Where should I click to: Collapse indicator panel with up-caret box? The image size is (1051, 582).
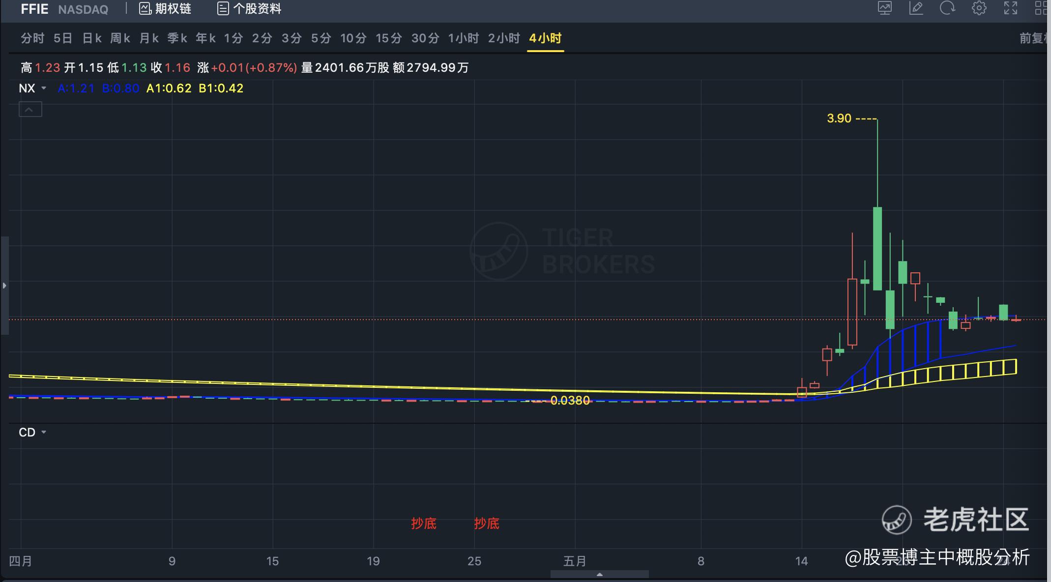(30, 109)
